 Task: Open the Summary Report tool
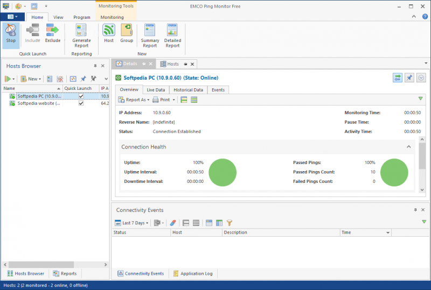tap(150, 36)
